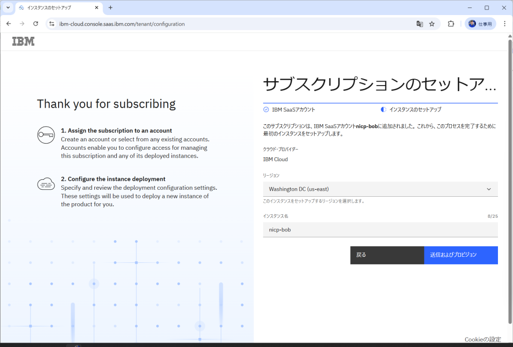Viewport: 513px width, 347px height.
Task: Open the リージョン dropdown showing Washington DC
Action: pos(380,189)
